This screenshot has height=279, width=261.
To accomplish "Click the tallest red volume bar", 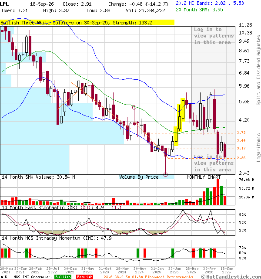I will tap(218, 192).
